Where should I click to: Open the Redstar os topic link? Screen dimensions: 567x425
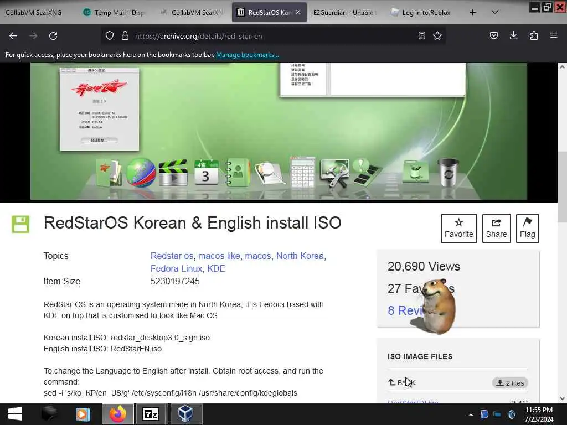[172, 256]
